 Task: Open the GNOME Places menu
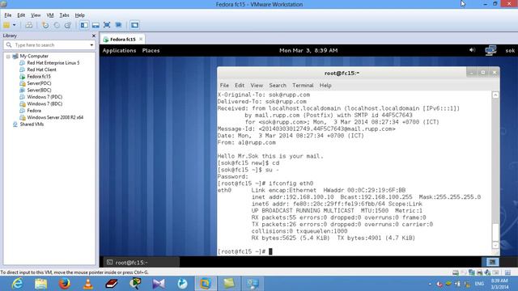coord(151,50)
